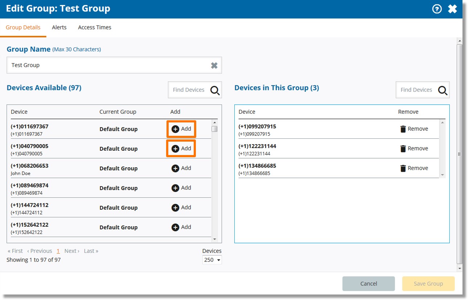Click search magnifier for Devices Available
469x301 pixels.
pos(215,90)
